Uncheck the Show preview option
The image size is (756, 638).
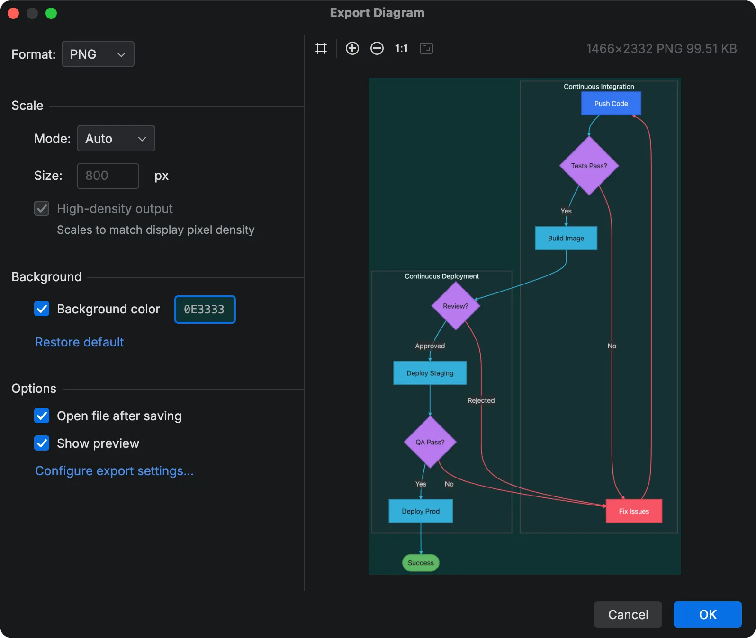42,443
